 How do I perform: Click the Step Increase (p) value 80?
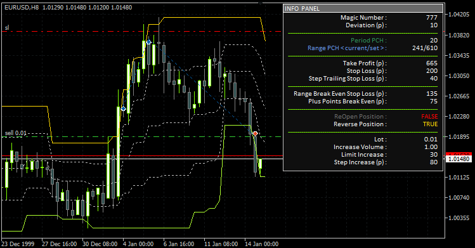(434, 162)
